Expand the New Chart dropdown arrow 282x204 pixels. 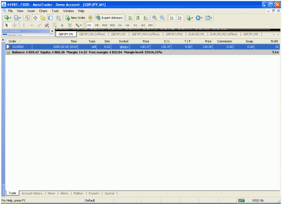pos(11,18)
